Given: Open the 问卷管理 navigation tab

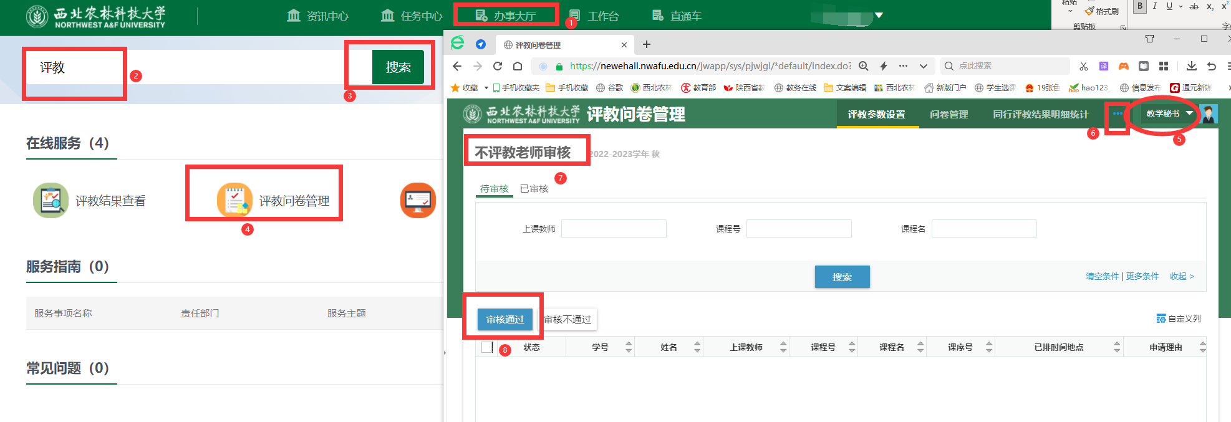Looking at the screenshot, I should click(x=949, y=115).
